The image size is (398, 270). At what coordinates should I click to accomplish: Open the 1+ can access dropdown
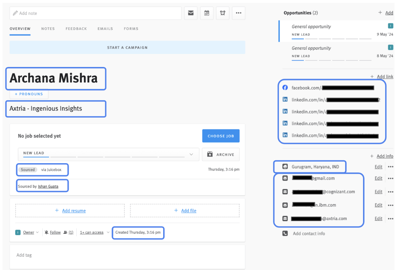pos(95,232)
